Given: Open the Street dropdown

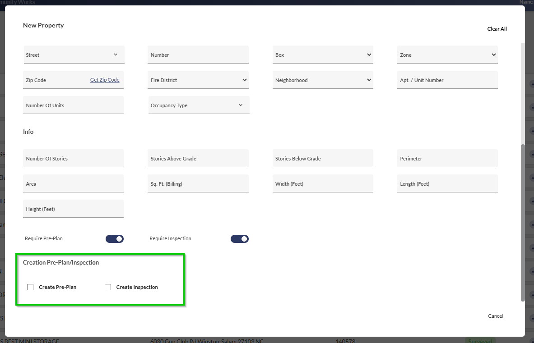Looking at the screenshot, I should pyautogui.click(x=74, y=55).
